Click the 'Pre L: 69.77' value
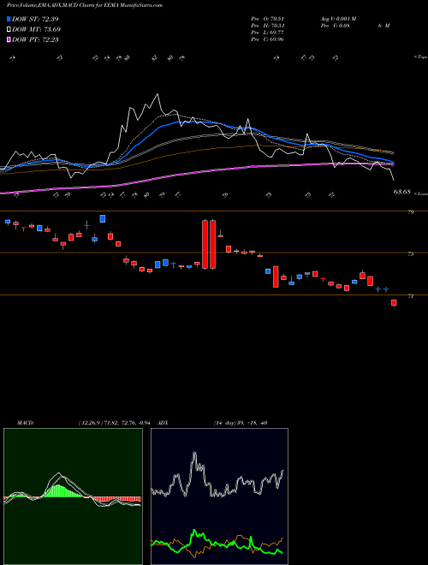 [x=267, y=33]
